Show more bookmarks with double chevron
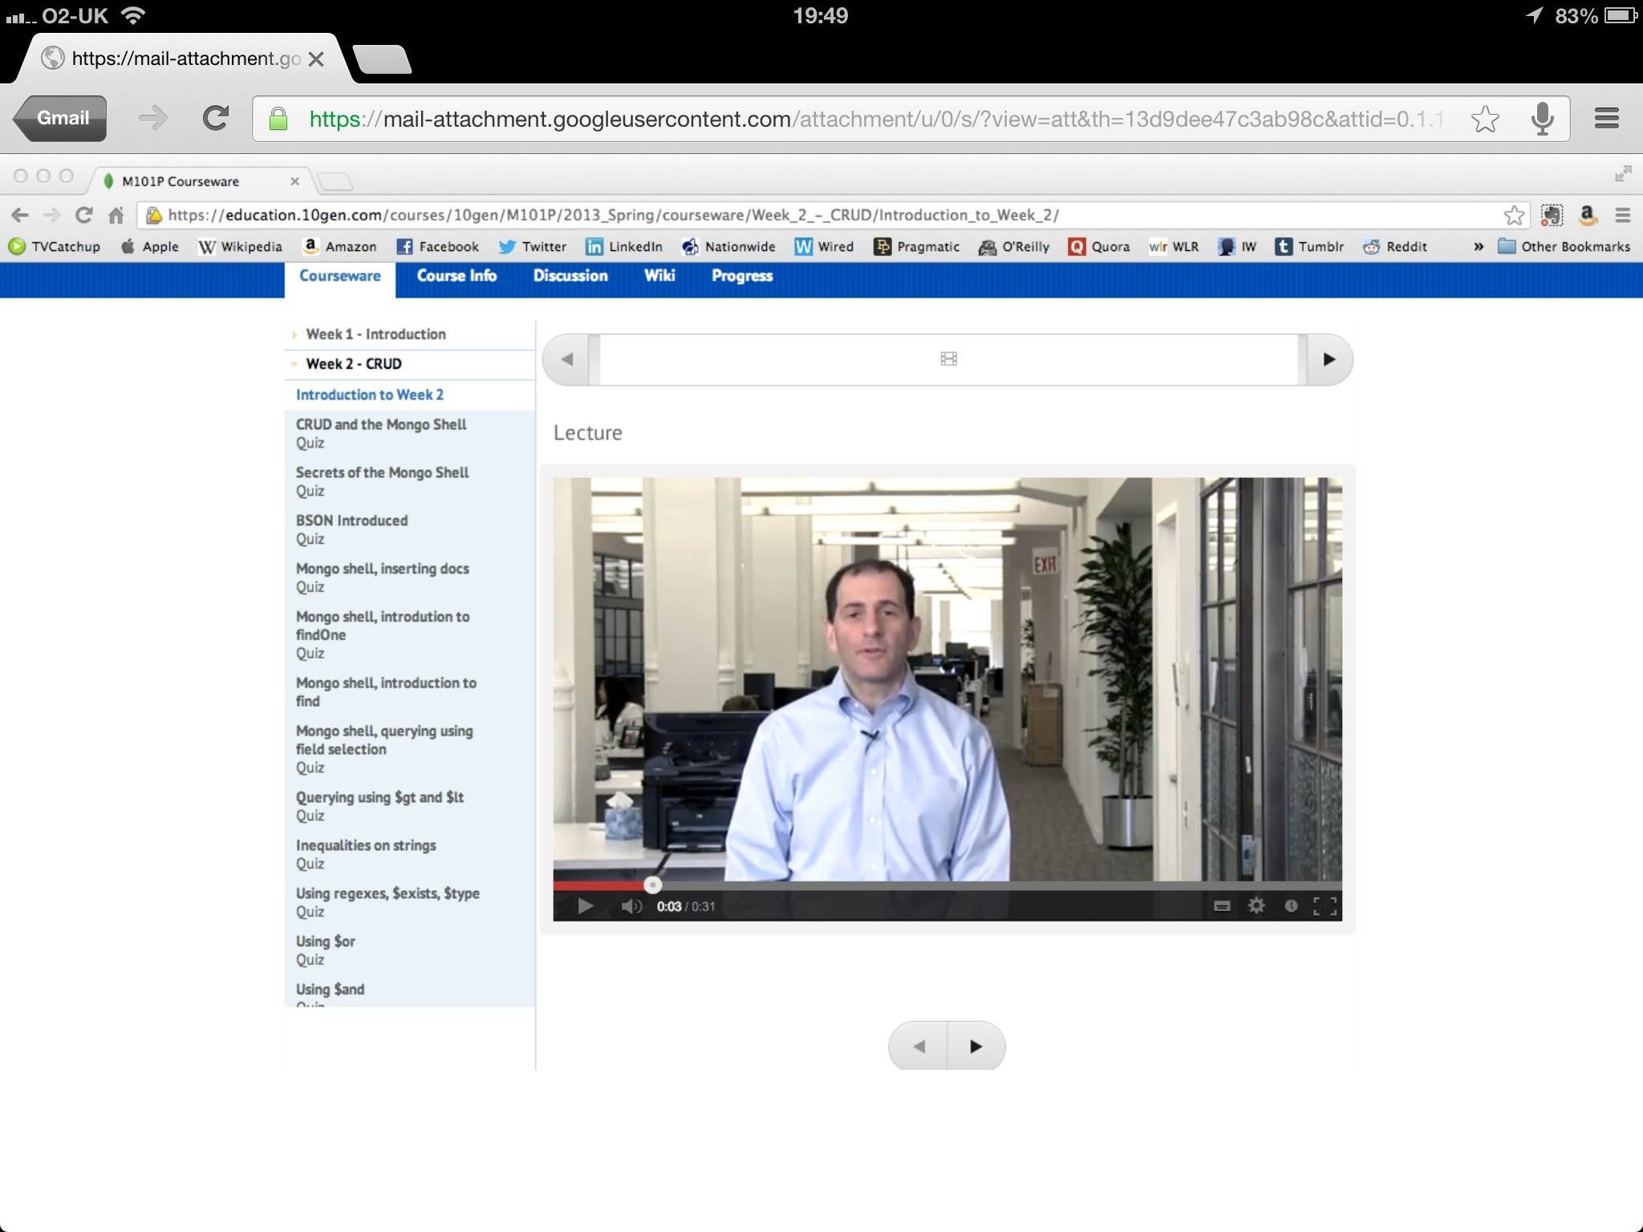The width and height of the screenshot is (1643, 1232). (1478, 246)
